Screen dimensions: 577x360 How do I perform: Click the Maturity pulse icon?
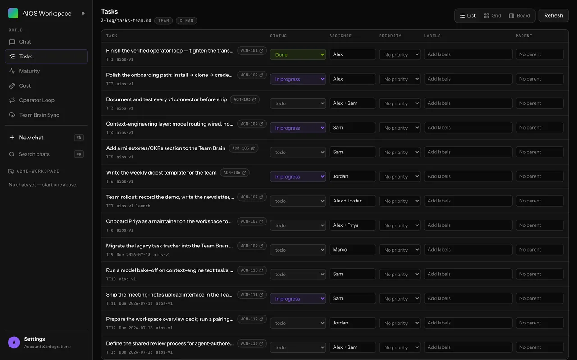(12, 71)
